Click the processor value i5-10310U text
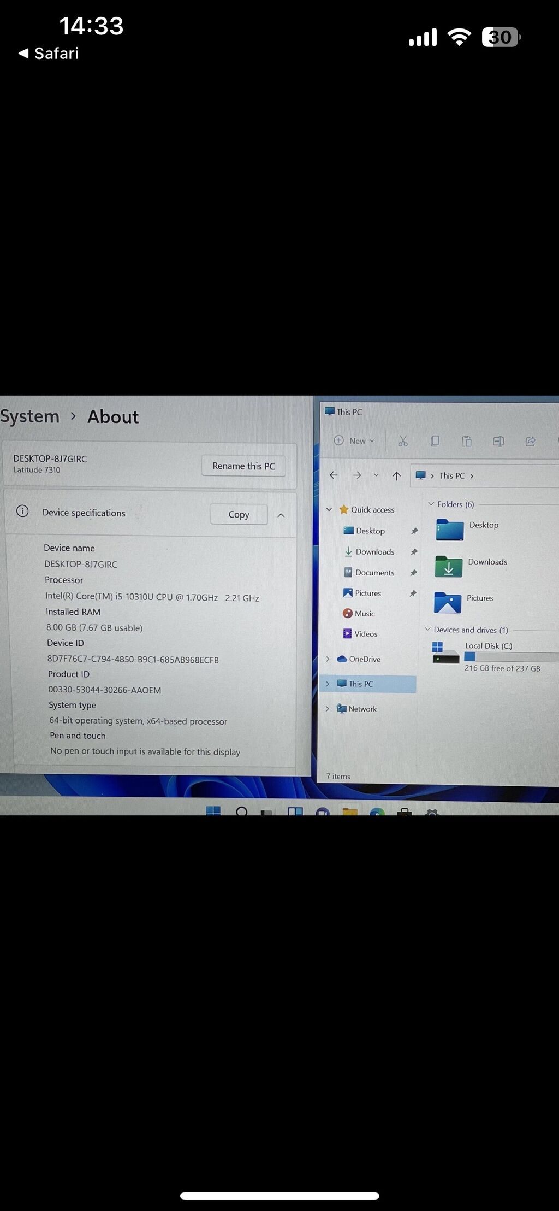 pos(152,597)
